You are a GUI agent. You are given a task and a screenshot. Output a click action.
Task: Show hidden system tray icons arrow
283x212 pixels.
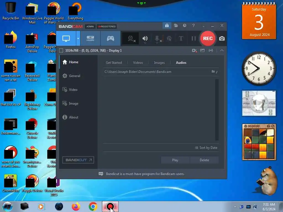click(x=235, y=207)
